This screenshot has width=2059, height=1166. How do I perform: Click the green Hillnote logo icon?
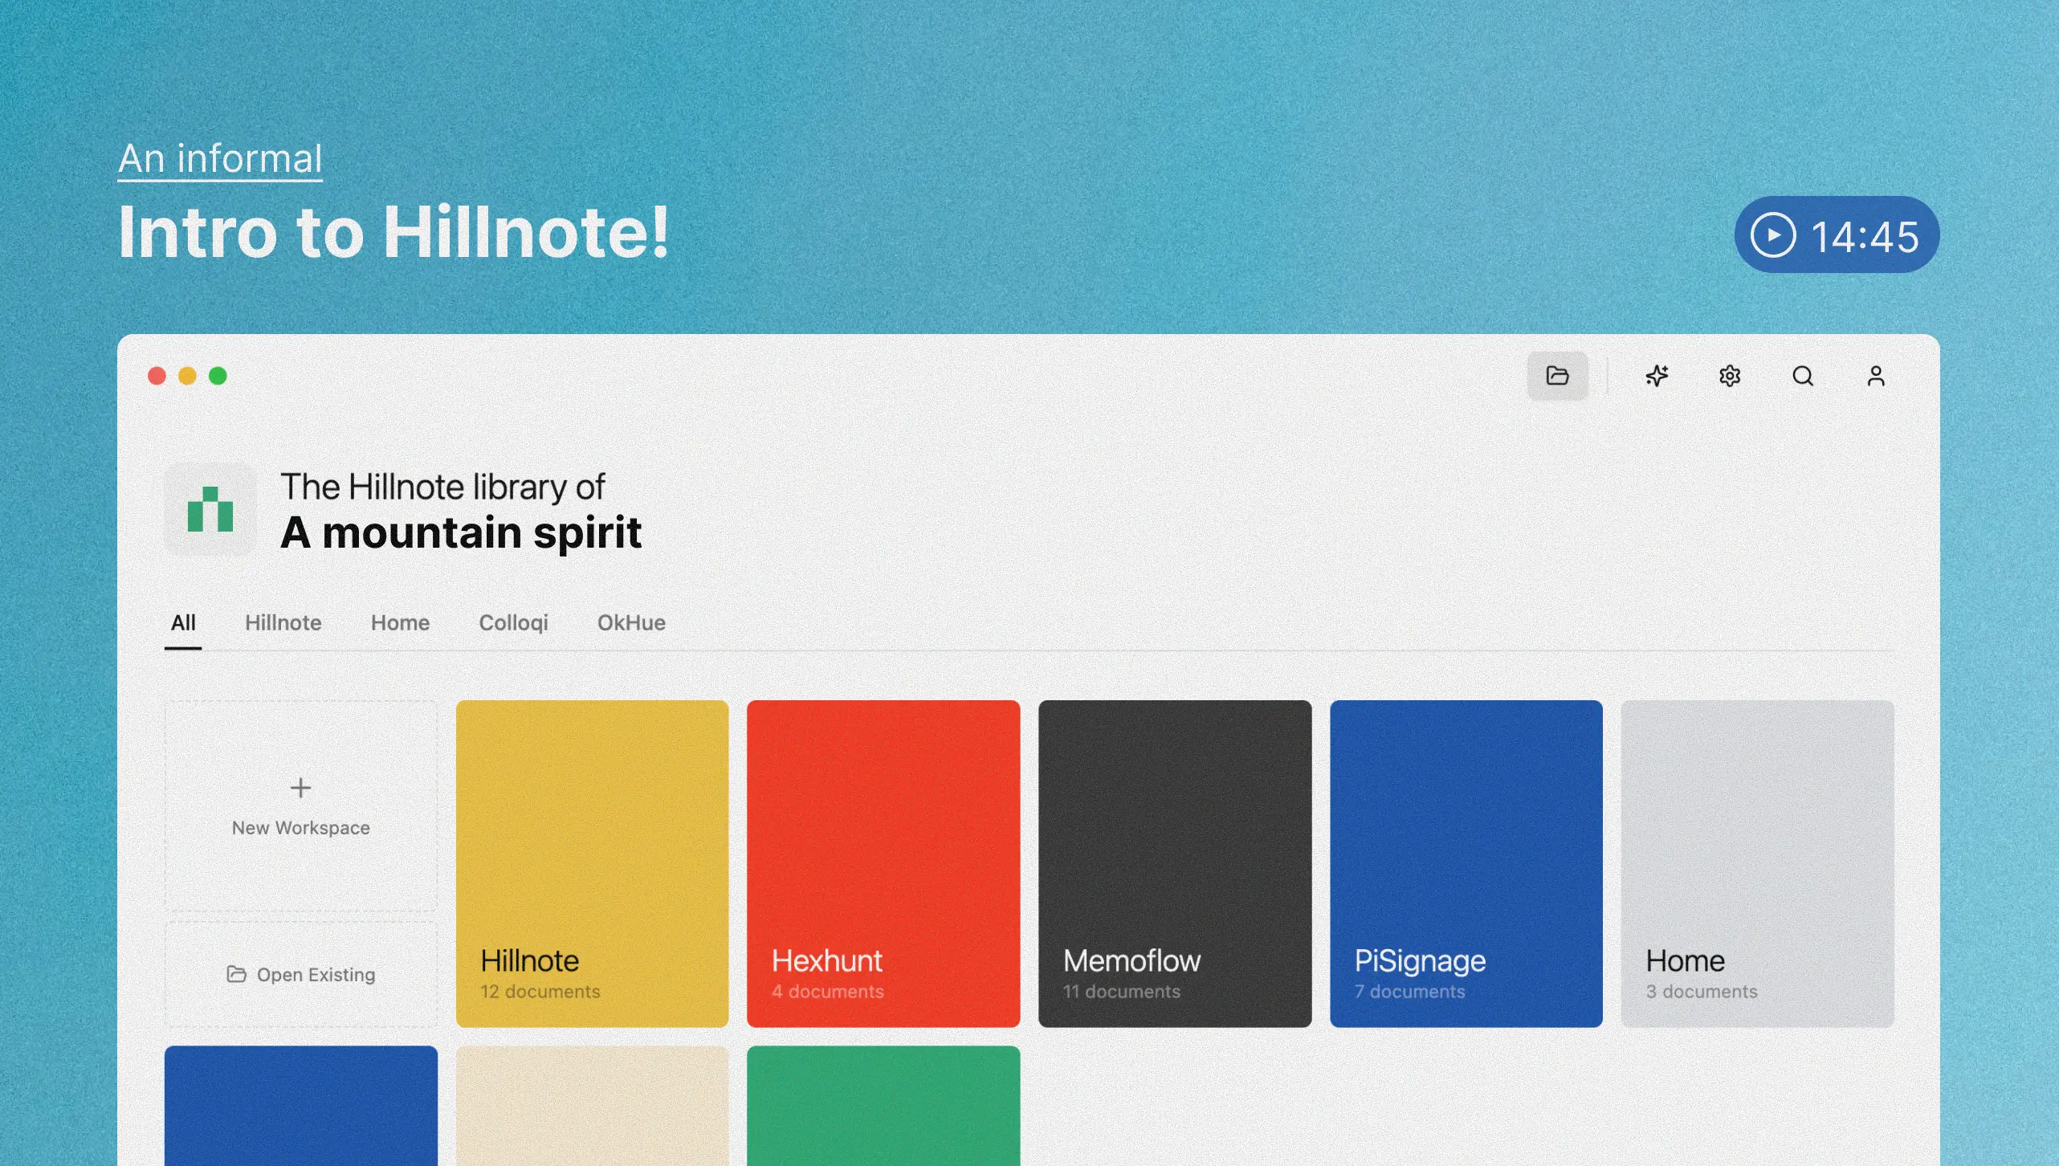tap(210, 509)
